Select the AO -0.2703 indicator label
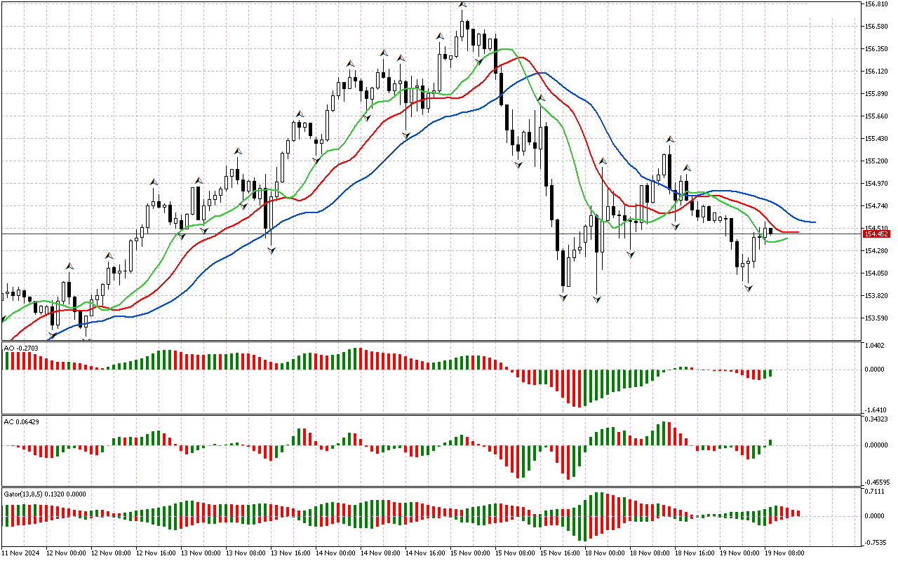Screen dimensions: 898x561 (x=21, y=347)
